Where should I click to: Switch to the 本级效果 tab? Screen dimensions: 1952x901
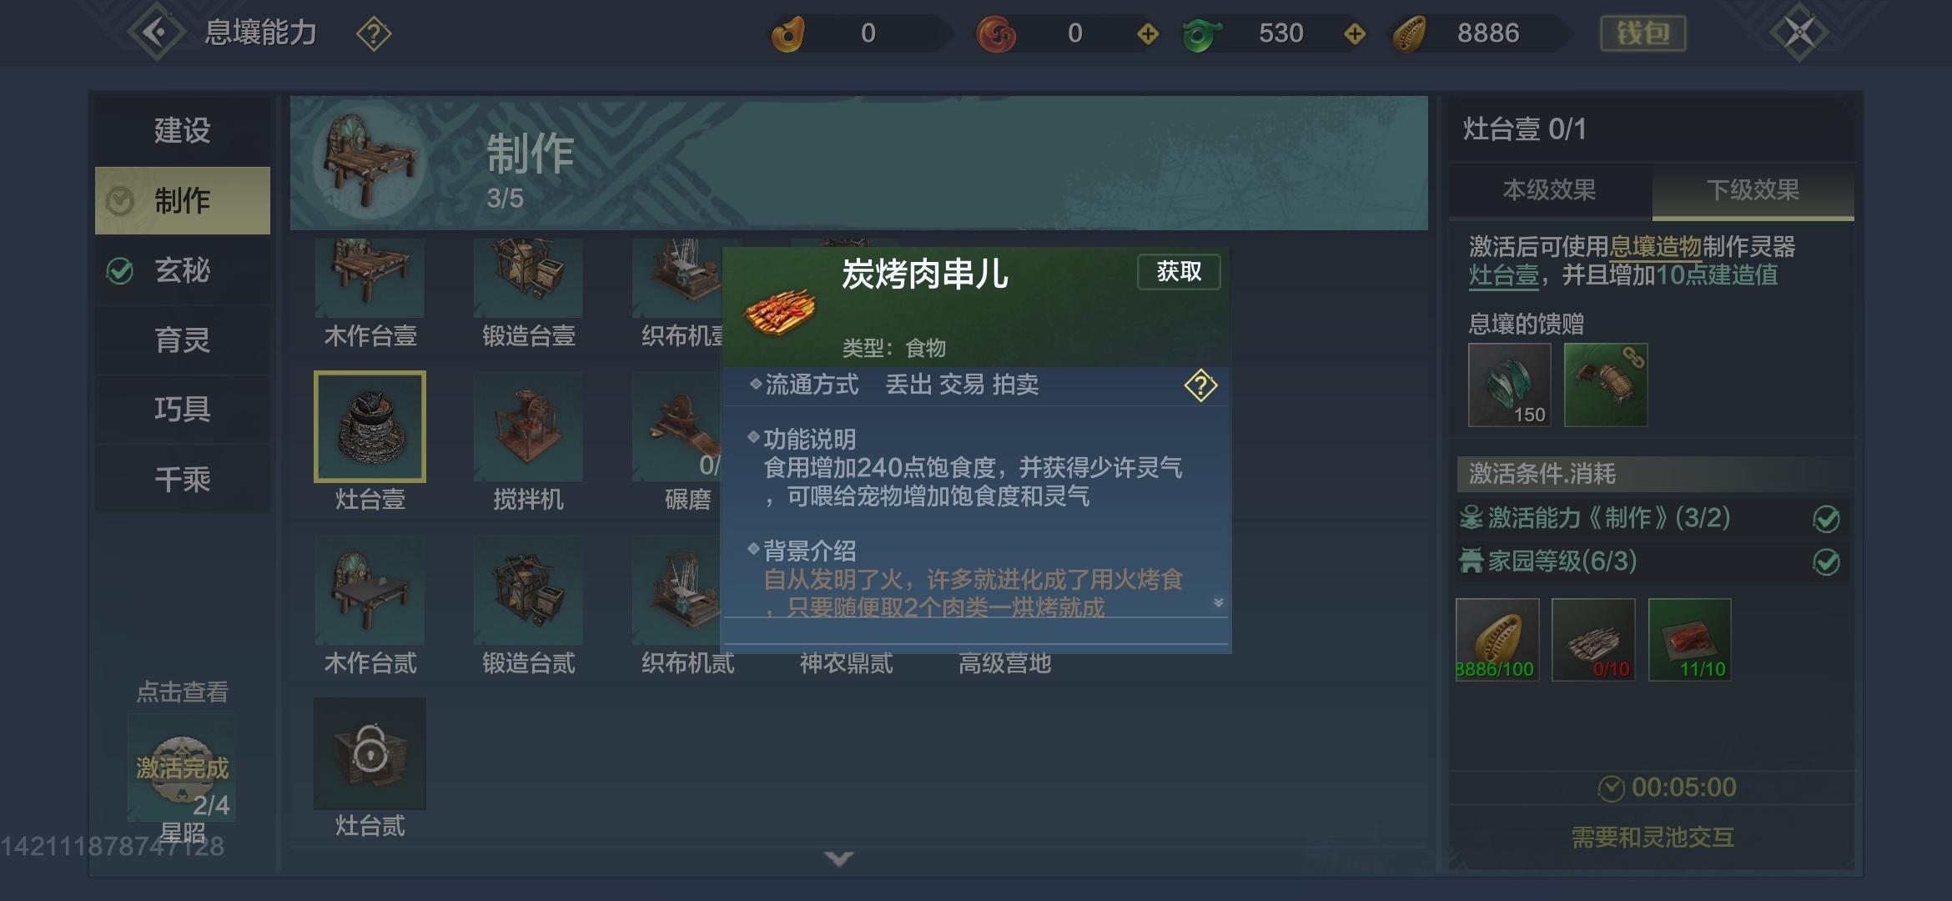(x=1549, y=190)
